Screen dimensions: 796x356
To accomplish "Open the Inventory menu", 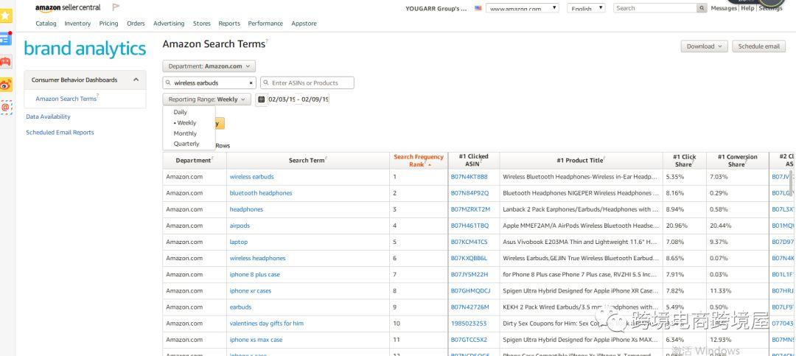I will tap(77, 24).
